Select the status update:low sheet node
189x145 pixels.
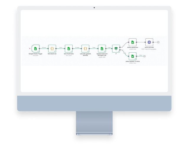coord(133,42)
